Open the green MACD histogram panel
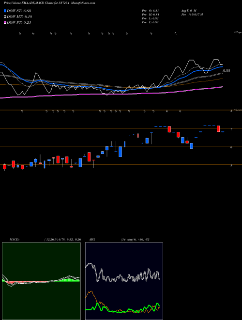Image resolution: width=242 pixels, height=320 pixels. (41, 281)
